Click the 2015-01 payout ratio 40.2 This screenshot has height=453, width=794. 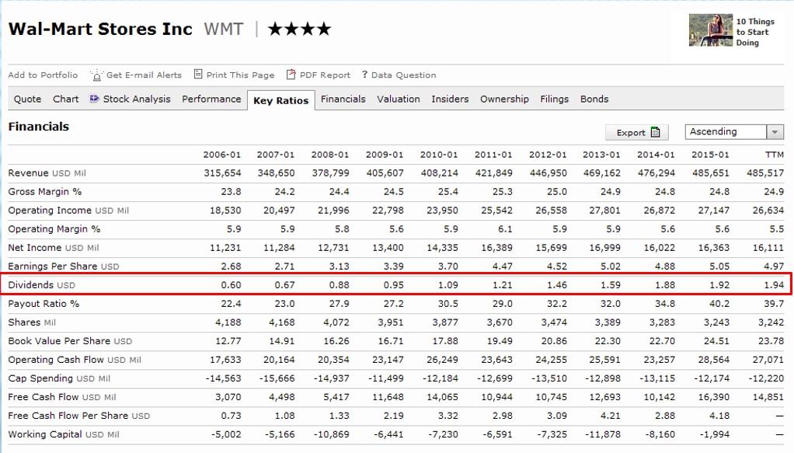719,304
